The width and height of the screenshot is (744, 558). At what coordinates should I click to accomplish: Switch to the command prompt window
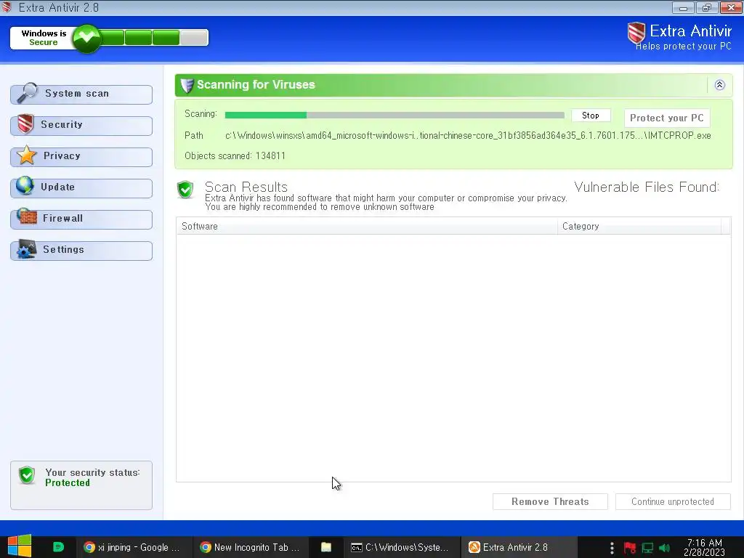401,547
